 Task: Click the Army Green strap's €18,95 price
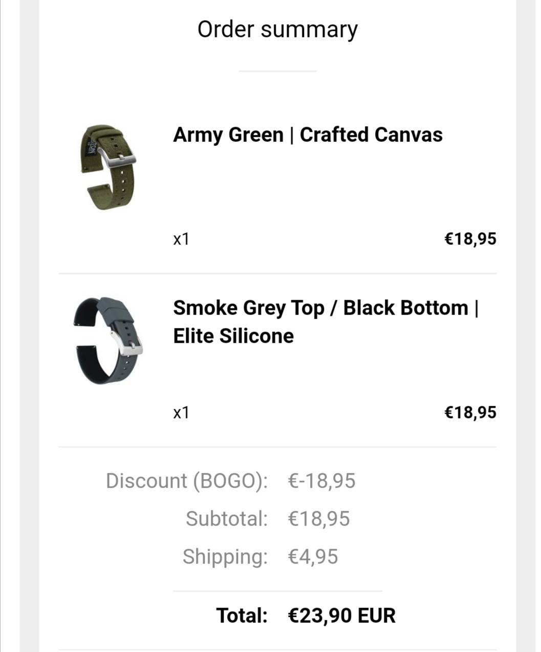pyautogui.click(x=470, y=239)
